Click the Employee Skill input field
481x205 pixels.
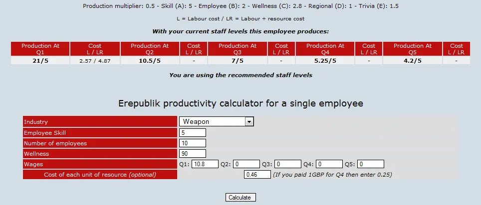[x=192, y=133]
